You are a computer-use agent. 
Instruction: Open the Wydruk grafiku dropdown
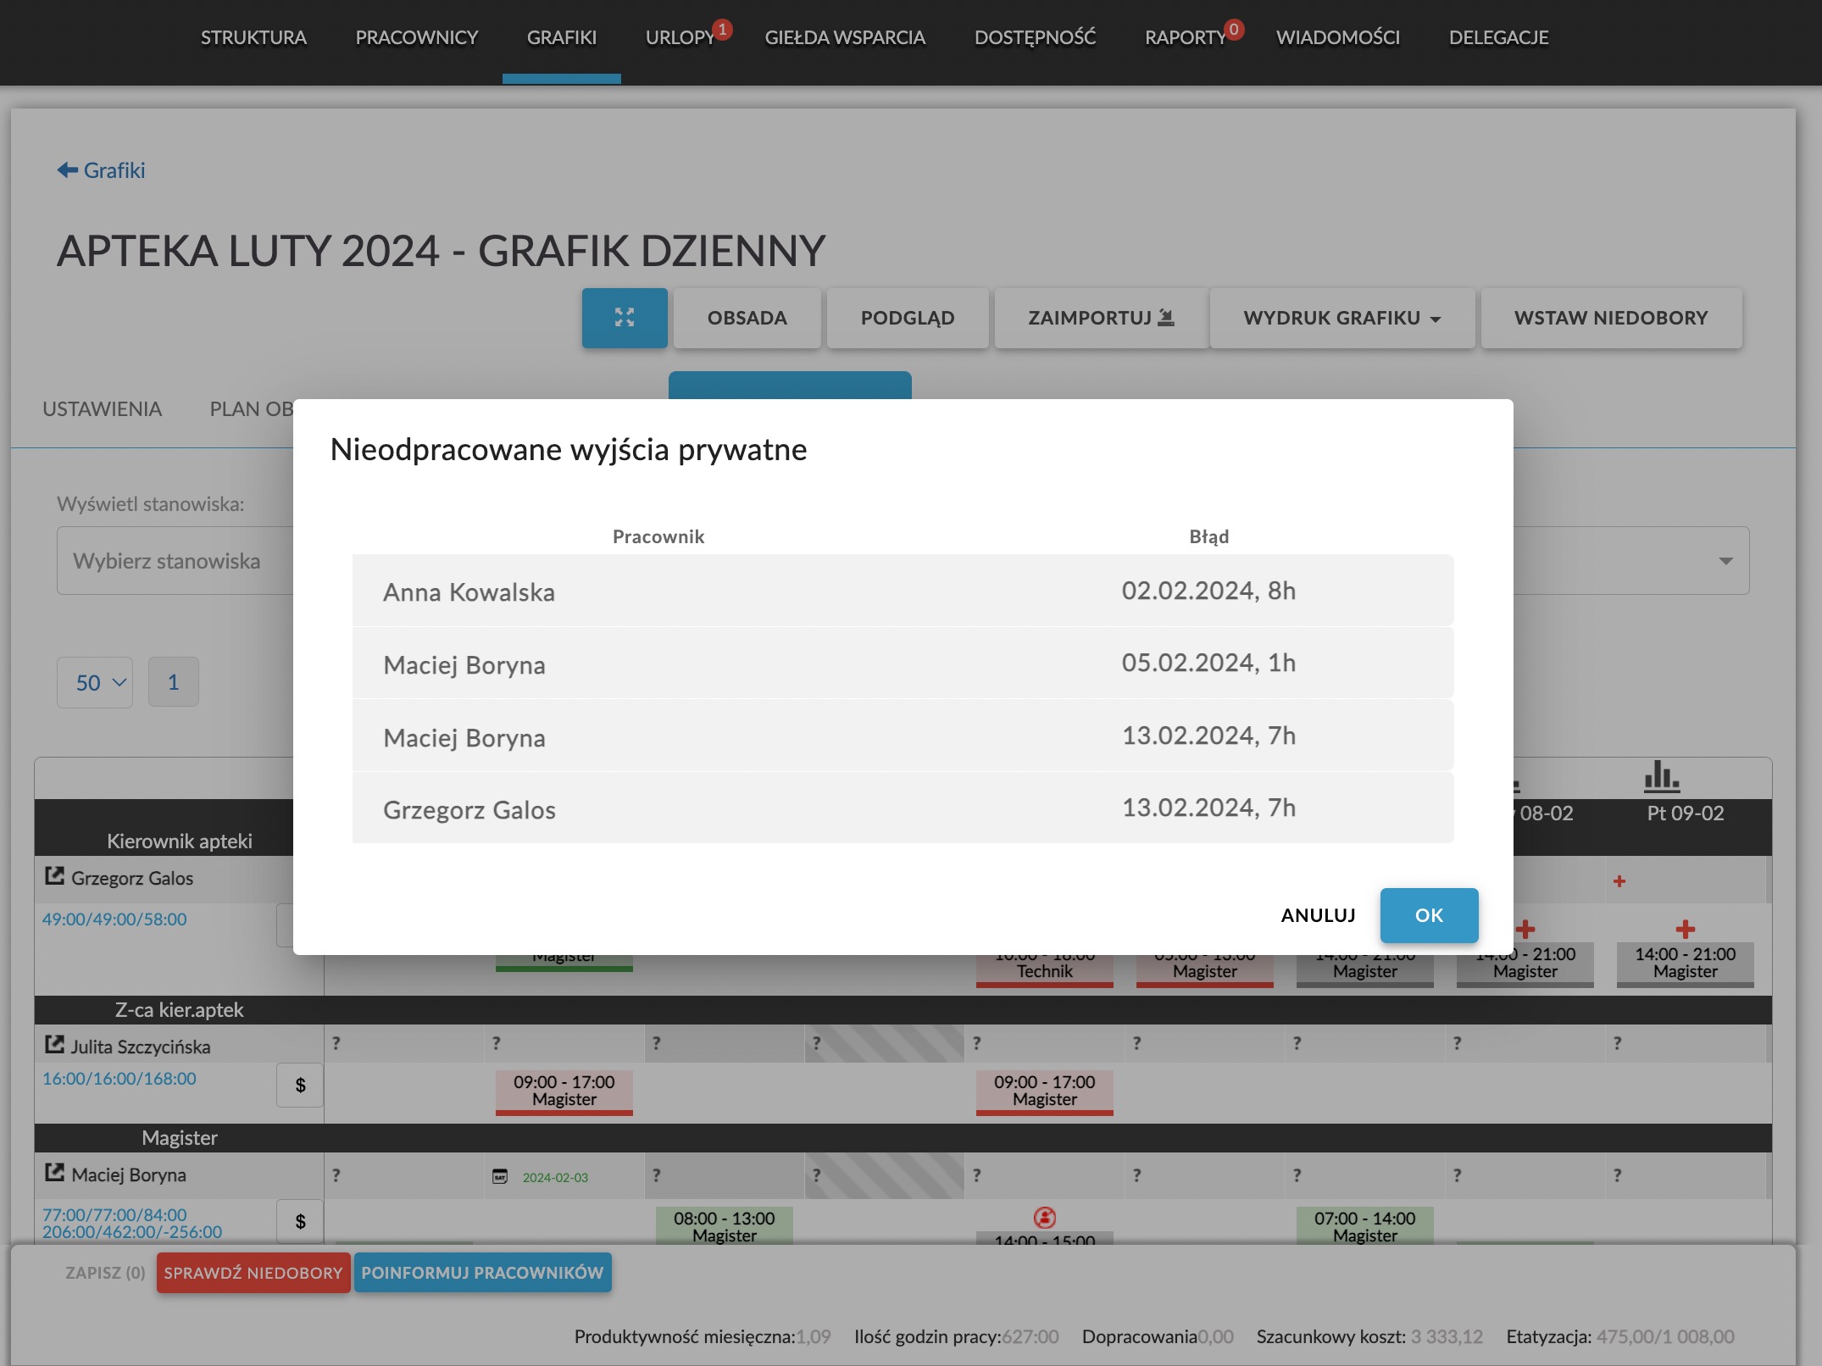(1342, 318)
